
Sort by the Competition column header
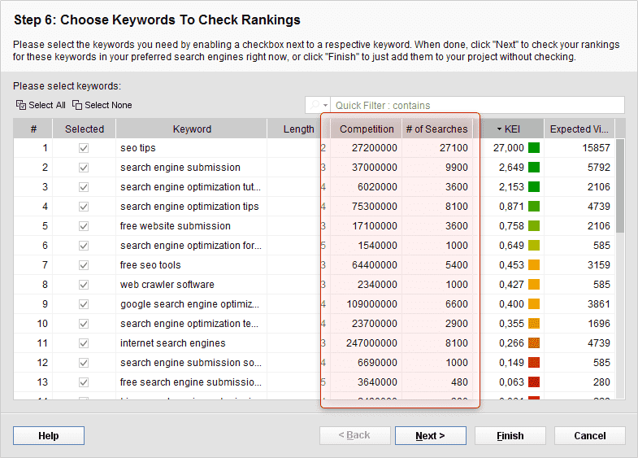pyautogui.click(x=367, y=129)
